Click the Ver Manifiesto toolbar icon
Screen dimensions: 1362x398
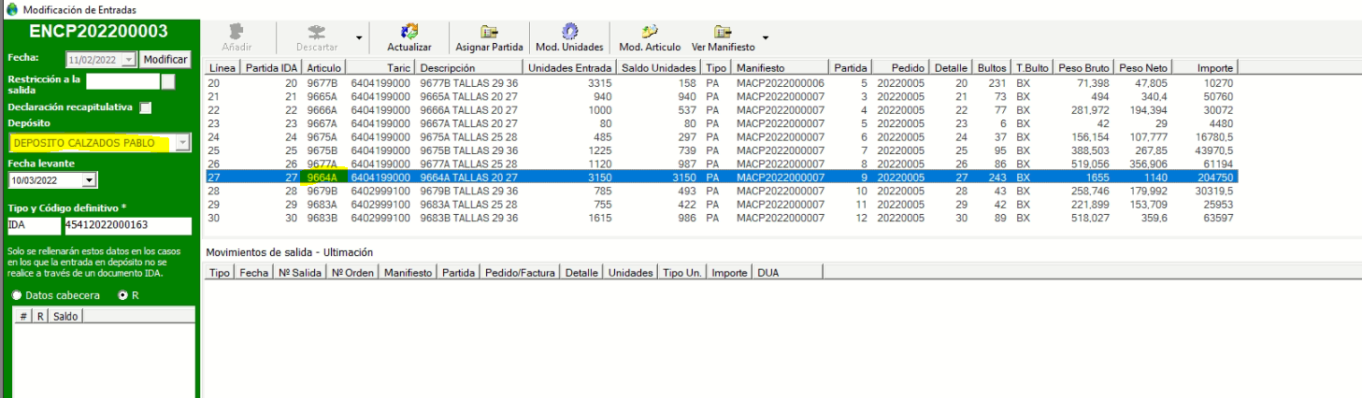click(x=723, y=32)
